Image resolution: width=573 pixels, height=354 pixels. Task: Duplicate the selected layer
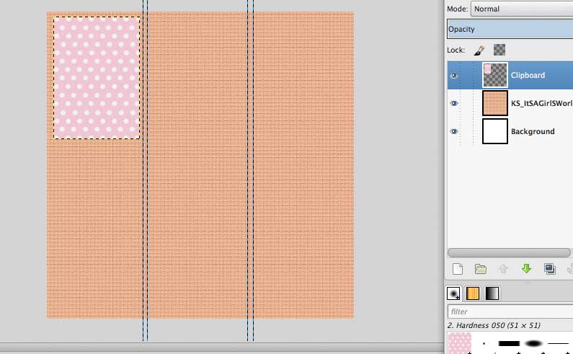pyautogui.click(x=550, y=269)
